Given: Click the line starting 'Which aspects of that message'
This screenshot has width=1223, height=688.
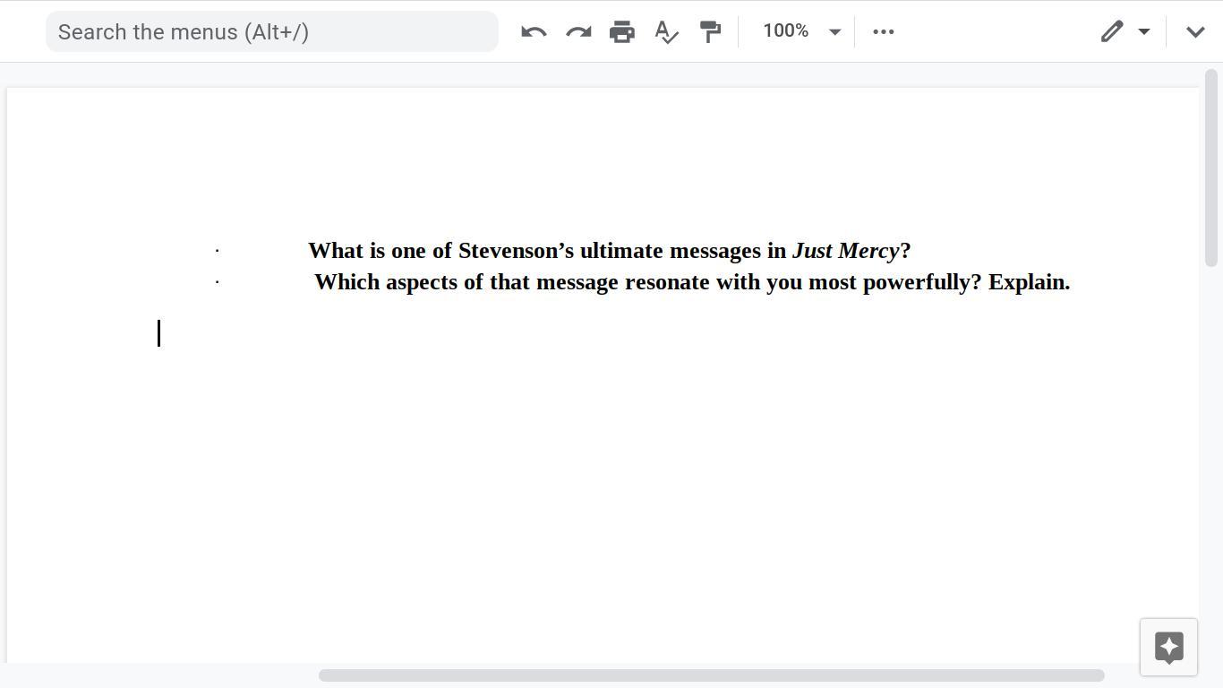Looking at the screenshot, I should [692, 282].
